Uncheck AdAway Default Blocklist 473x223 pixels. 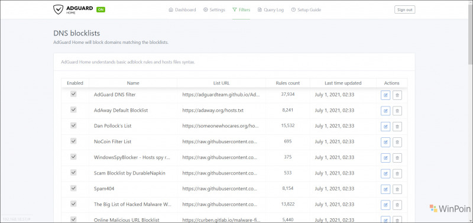(x=73, y=110)
